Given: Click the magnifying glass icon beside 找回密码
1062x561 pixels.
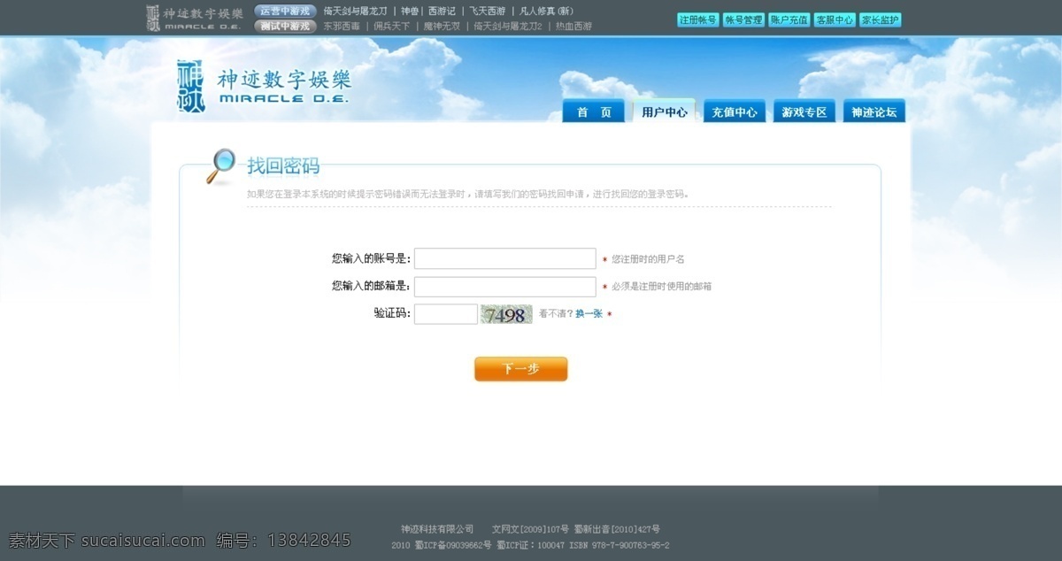Looking at the screenshot, I should click(x=220, y=165).
